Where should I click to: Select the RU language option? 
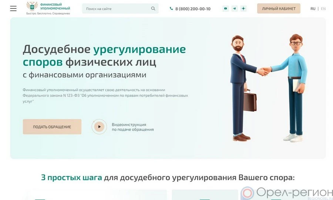click(313, 9)
